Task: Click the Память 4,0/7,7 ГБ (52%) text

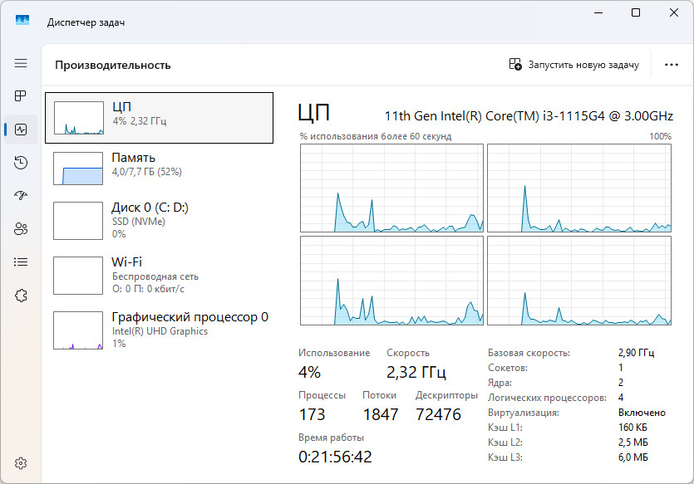Action: click(147, 172)
